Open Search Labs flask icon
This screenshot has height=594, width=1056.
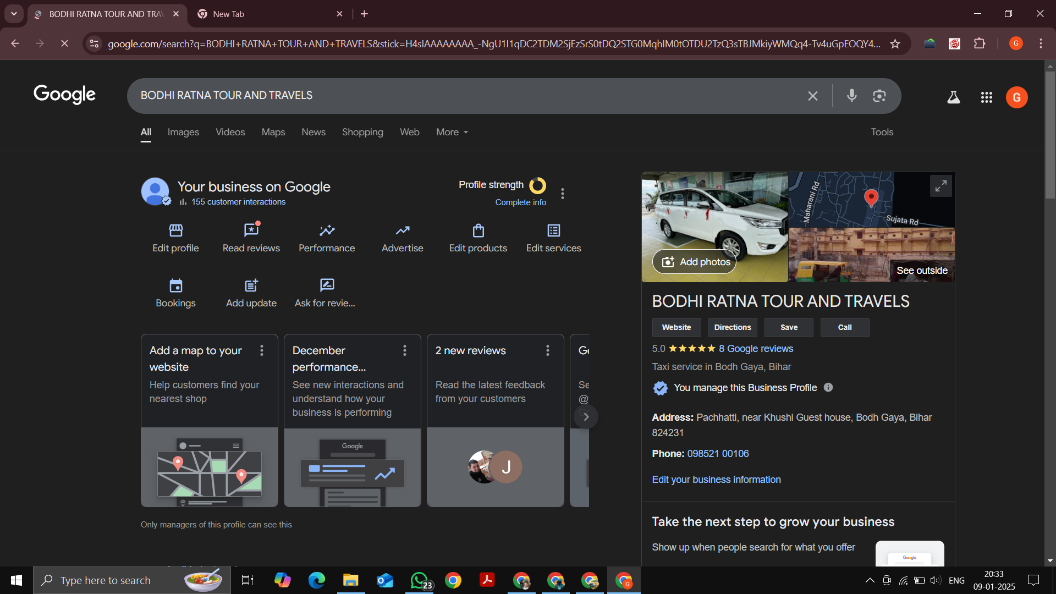click(953, 97)
